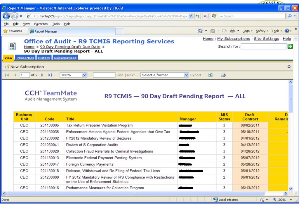Click the browser Forward arrow button
Image resolution: width=299 pixels, height=207 pixels.
click(x=15, y=16)
